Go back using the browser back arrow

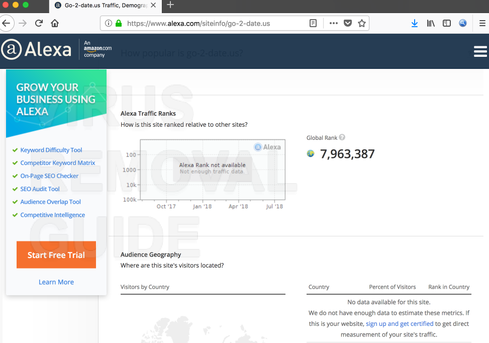6,23
